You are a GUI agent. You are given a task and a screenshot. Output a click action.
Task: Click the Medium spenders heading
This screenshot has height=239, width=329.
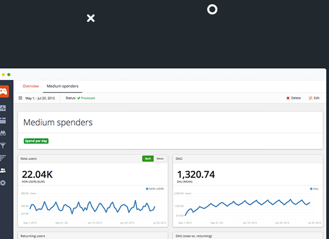click(58, 123)
